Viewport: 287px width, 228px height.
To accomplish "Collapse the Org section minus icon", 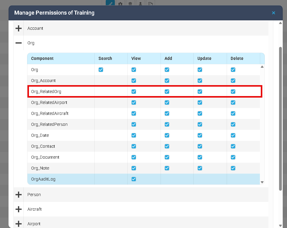I will point(19,43).
